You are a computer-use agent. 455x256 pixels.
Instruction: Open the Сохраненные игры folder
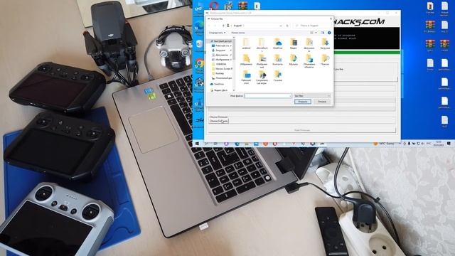click(262, 77)
